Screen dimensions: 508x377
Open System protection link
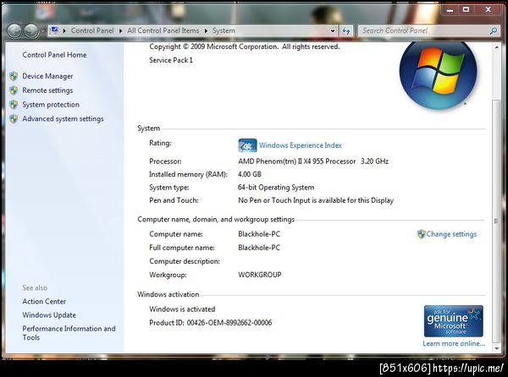point(51,105)
